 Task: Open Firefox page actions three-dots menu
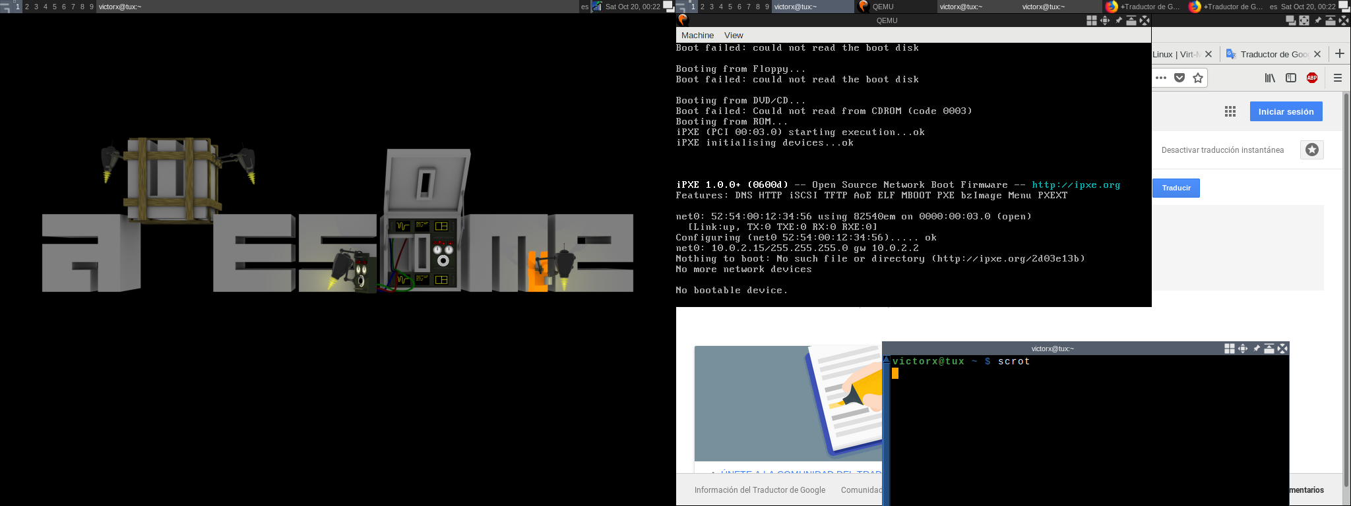[x=1161, y=78]
